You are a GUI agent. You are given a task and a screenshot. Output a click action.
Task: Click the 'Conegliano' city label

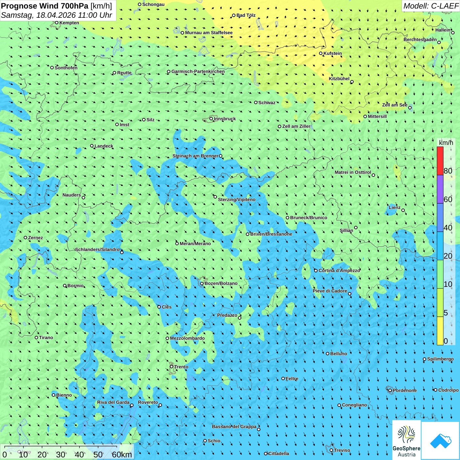pos(355,405)
